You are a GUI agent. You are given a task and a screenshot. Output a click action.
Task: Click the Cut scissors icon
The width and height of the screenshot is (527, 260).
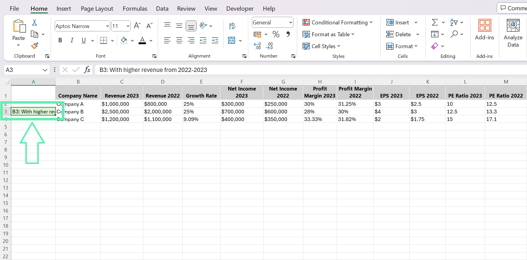pos(35,23)
